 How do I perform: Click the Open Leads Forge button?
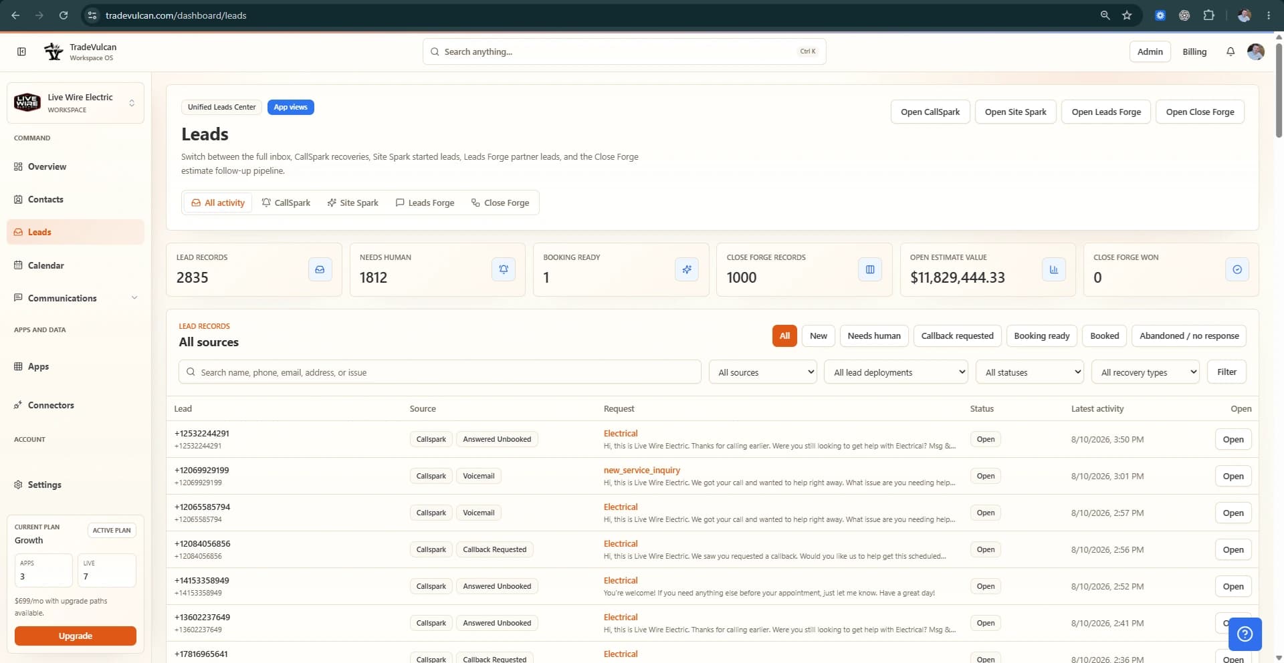pos(1106,112)
